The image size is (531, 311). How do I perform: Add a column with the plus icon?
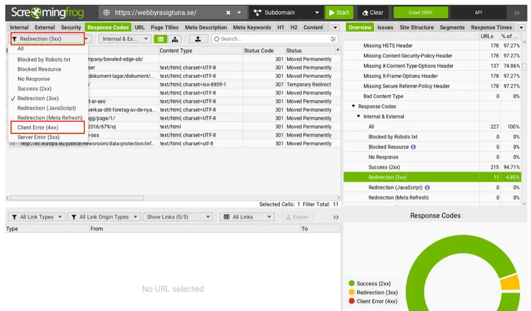tap(337, 50)
